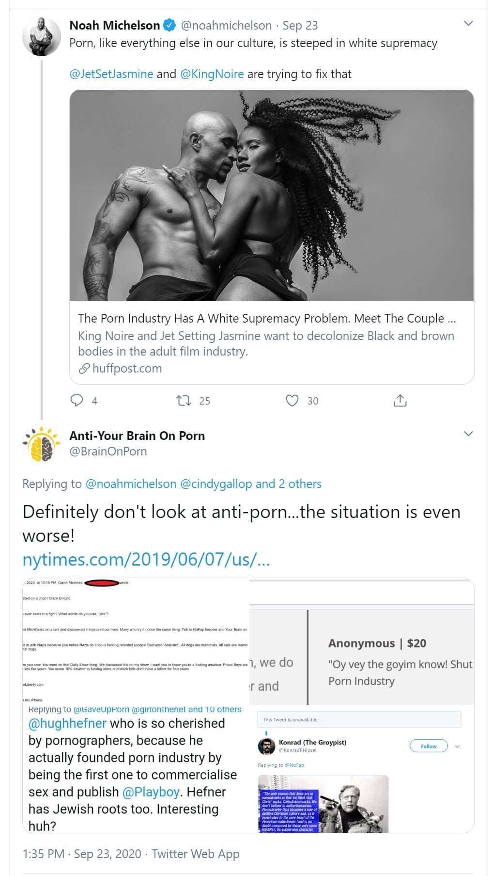Open the share icon under first tweet
The height and width of the screenshot is (876, 491).
pyautogui.click(x=400, y=401)
